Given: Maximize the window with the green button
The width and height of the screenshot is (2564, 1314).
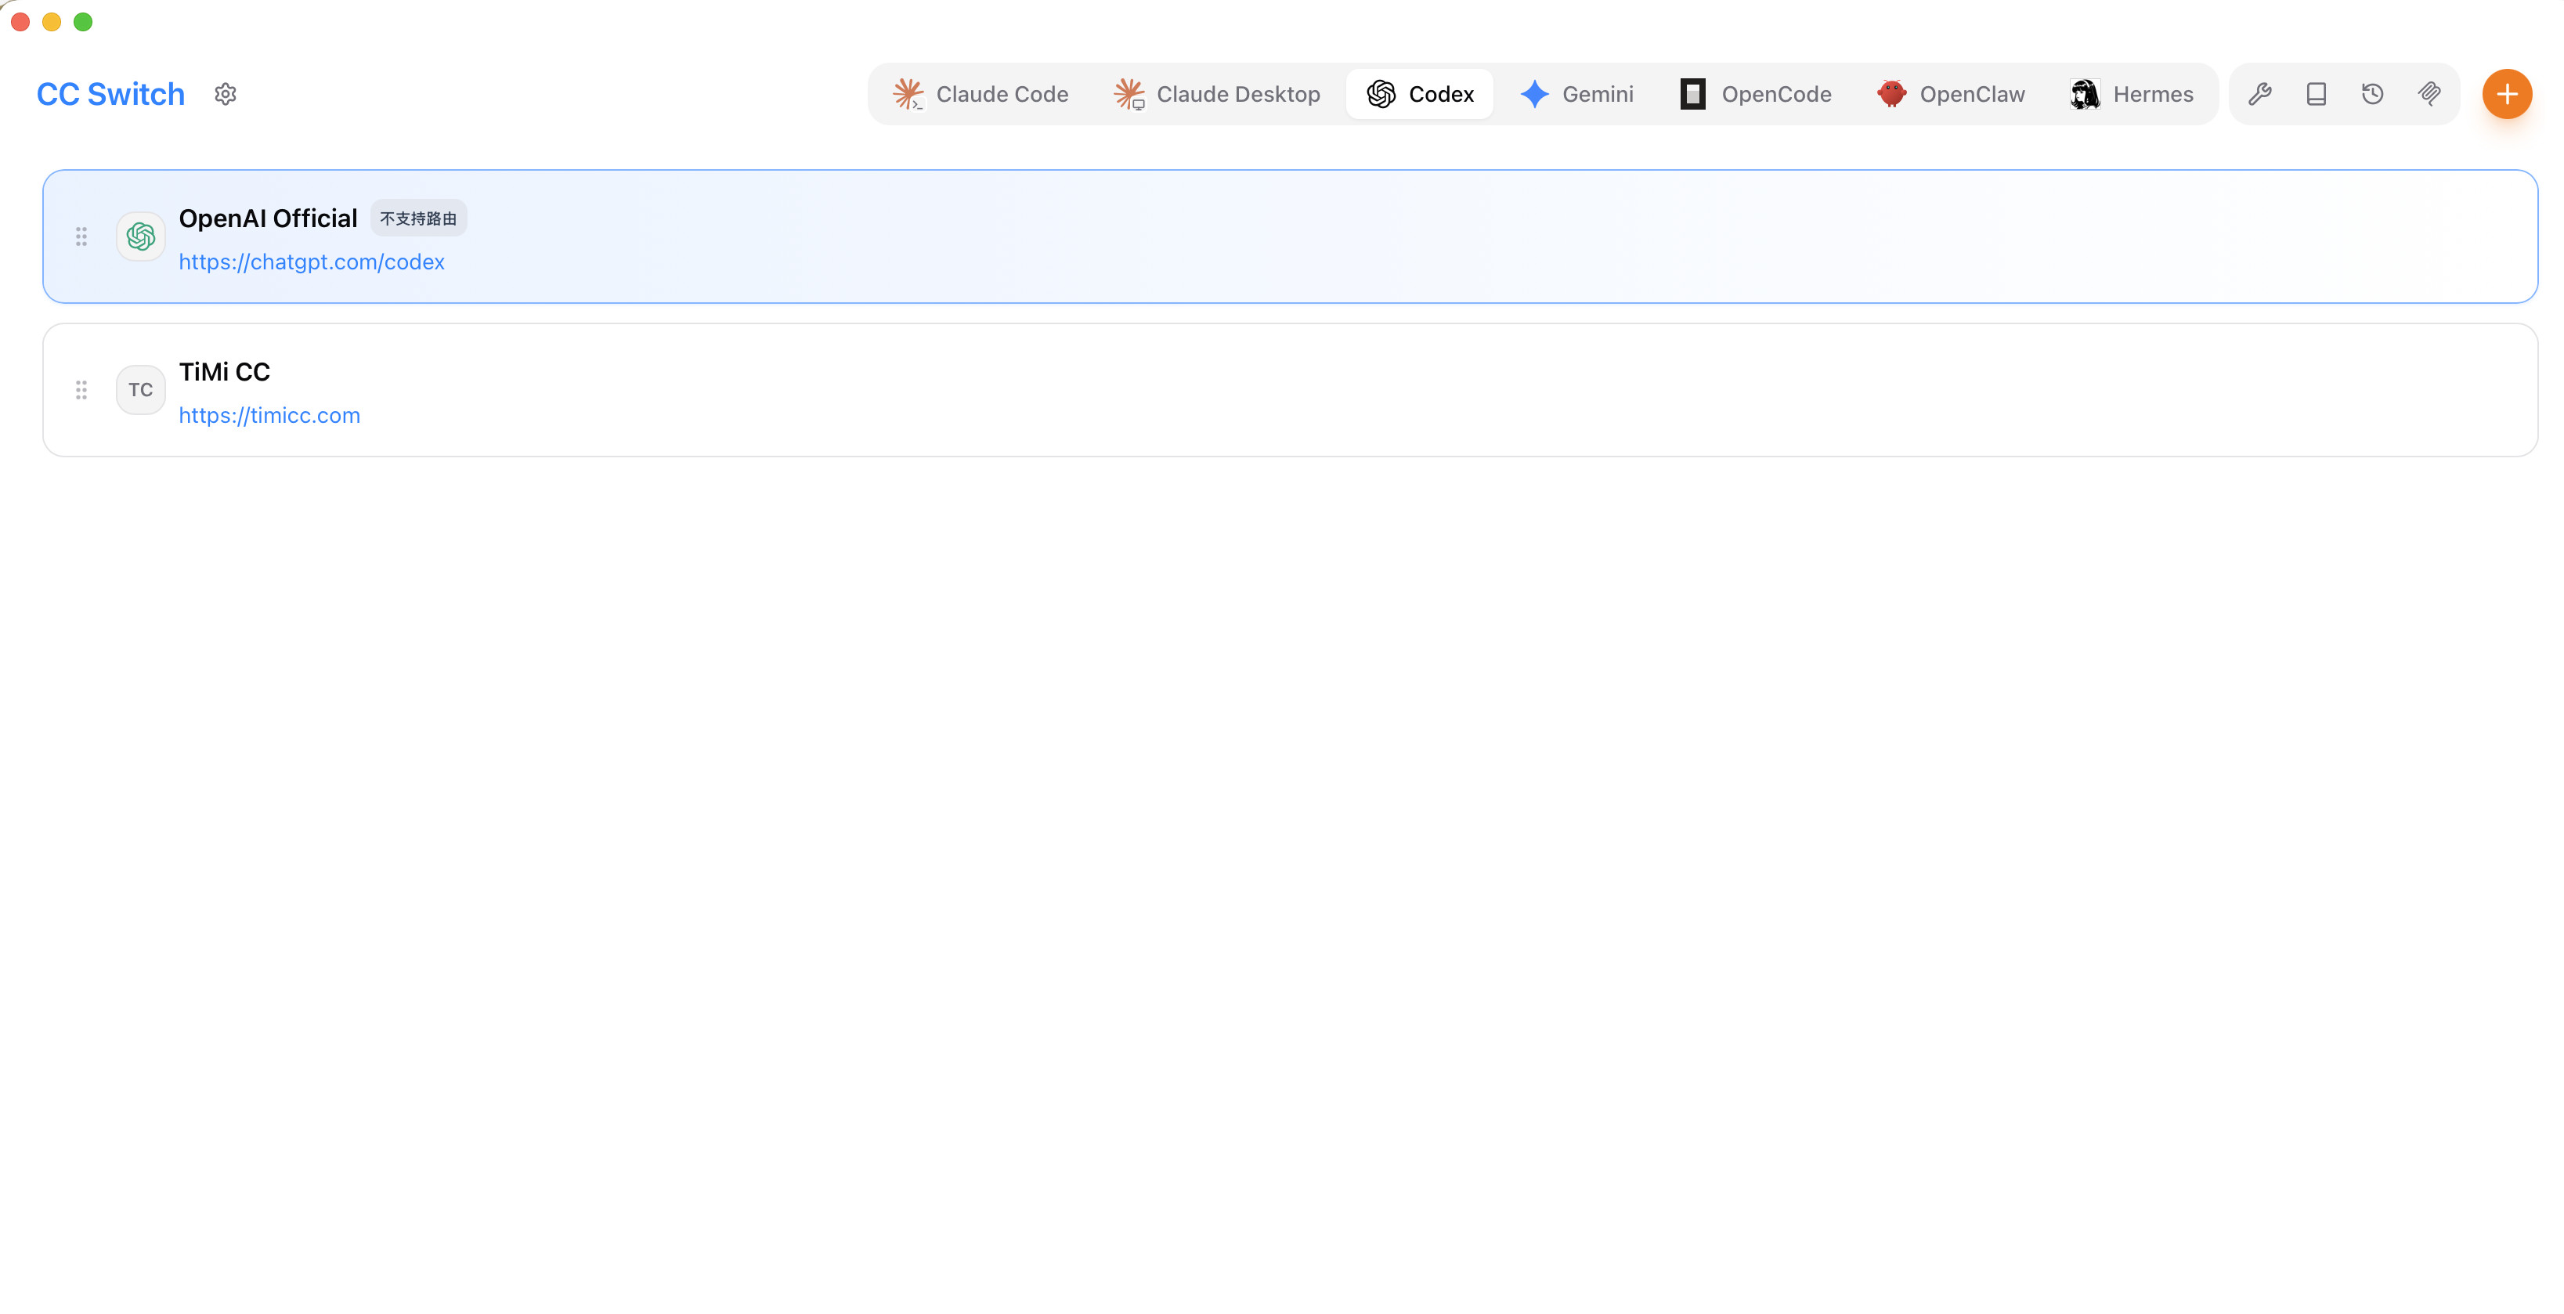Looking at the screenshot, I should click(x=84, y=22).
